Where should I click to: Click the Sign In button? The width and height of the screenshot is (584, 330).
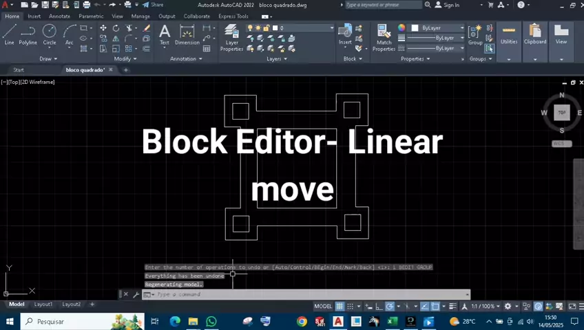[x=451, y=5]
